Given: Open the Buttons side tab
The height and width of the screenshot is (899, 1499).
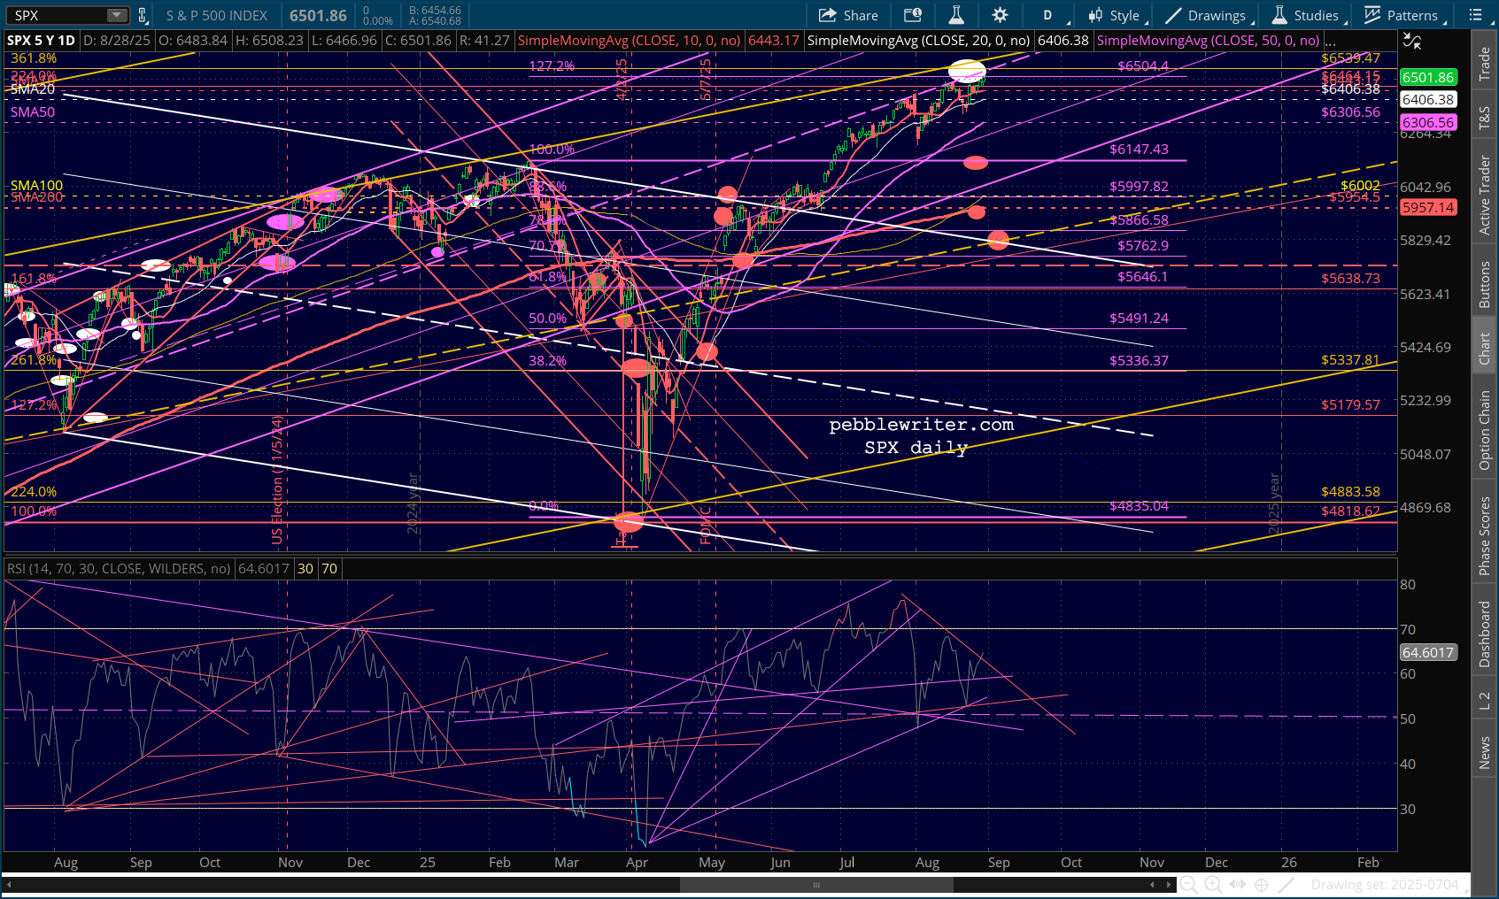Looking at the screenshot, I should (1485, 284).
